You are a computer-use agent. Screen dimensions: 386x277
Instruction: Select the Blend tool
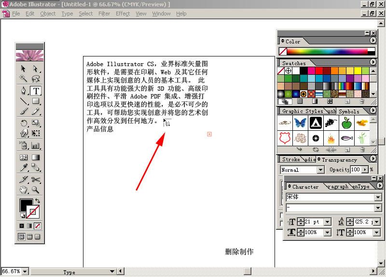pos(36,167)
